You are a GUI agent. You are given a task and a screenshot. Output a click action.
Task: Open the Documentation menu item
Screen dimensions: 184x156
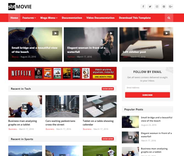pos(72,18)
